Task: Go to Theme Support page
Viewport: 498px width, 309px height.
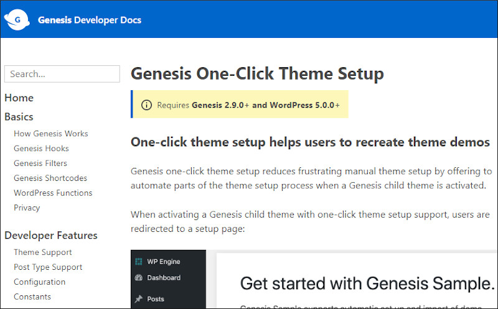Action: (43, 252)
